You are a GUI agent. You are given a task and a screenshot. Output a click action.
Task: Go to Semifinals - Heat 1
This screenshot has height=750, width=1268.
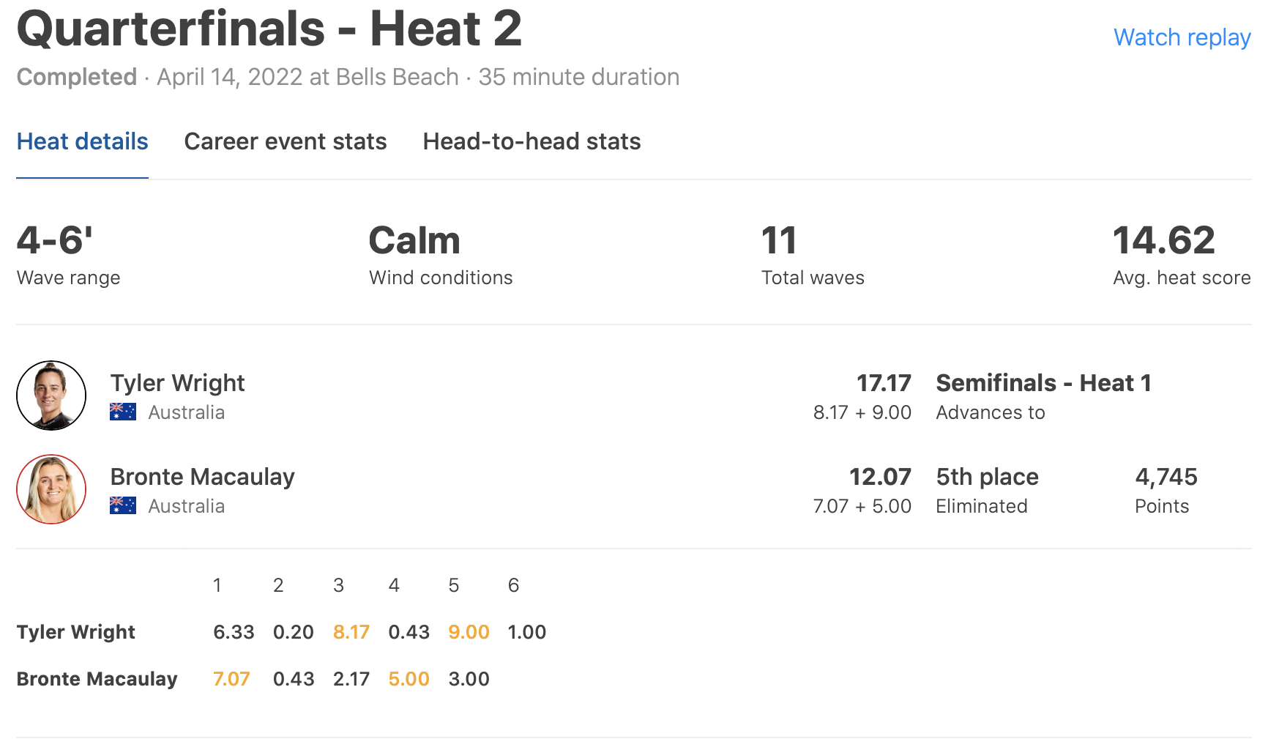tap(1043, 383)
